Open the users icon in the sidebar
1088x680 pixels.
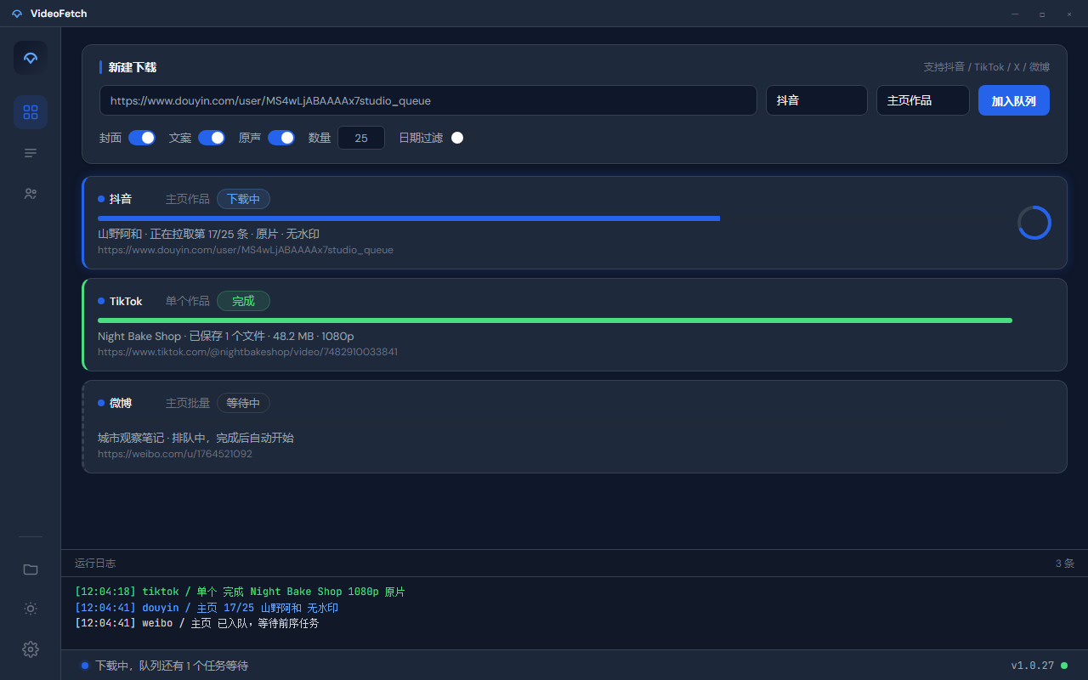click(x=31, y=194)
